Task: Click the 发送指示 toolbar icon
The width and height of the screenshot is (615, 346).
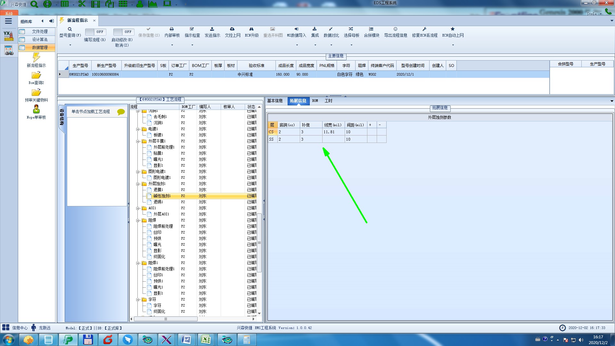Action: (x=212, y=29)
